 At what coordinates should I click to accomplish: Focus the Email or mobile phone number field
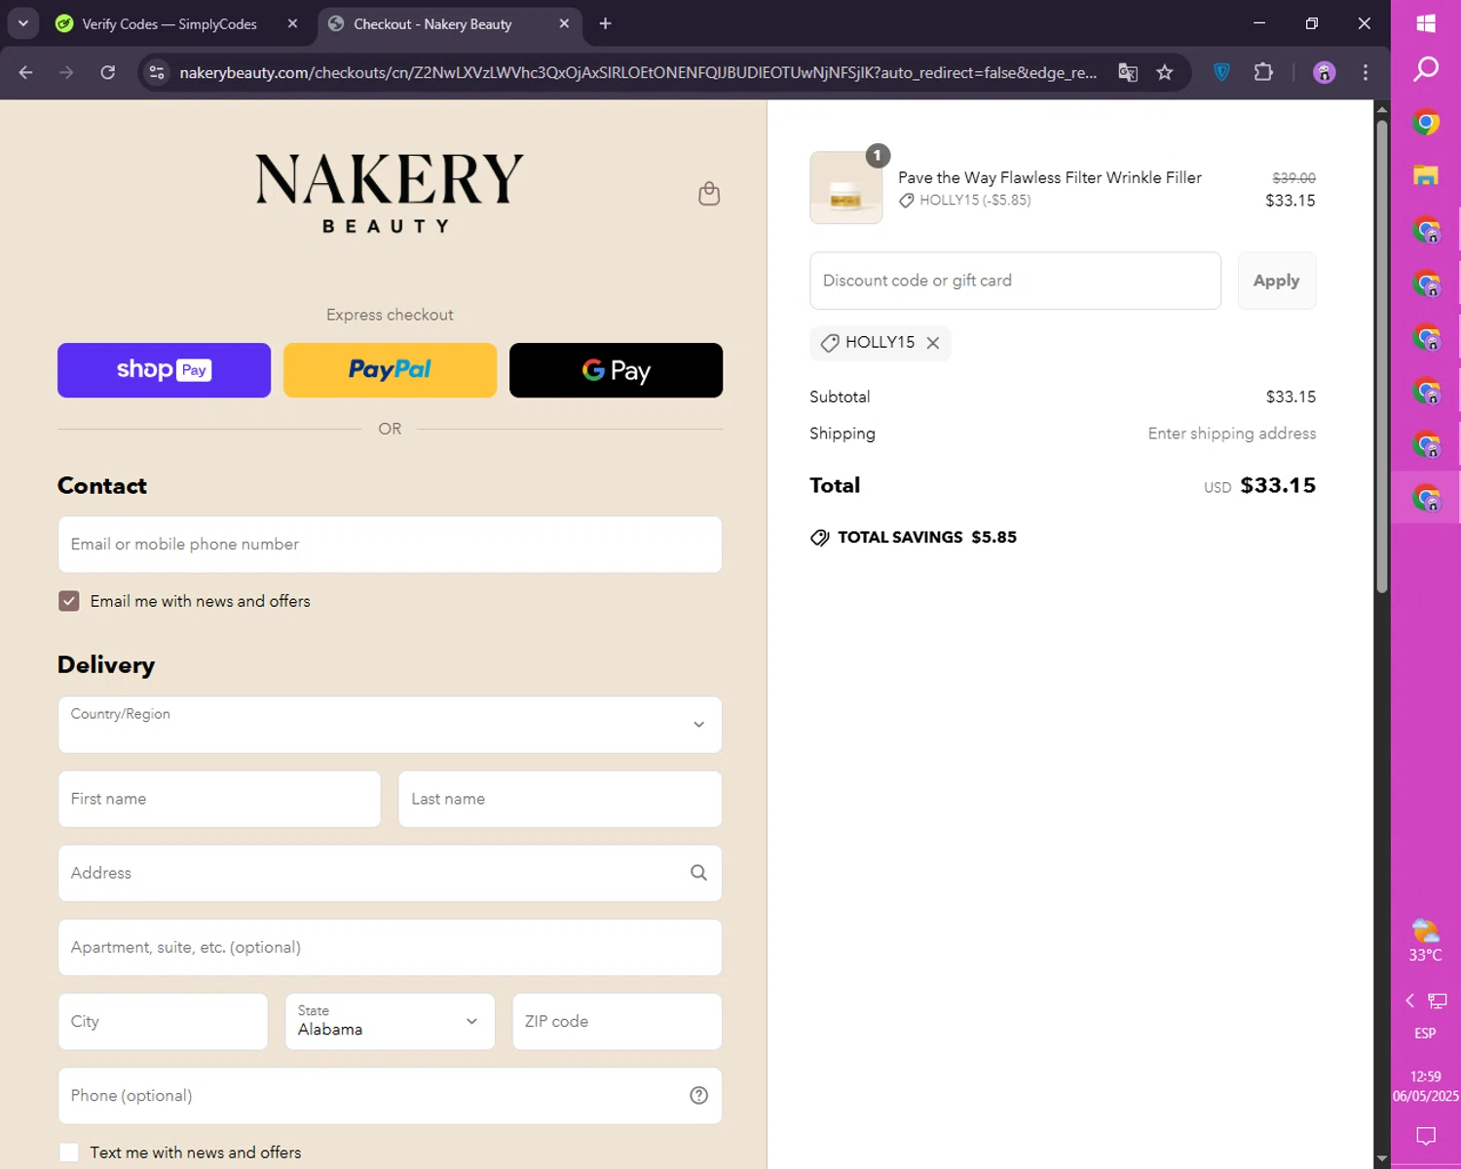(x=390, y=545)
